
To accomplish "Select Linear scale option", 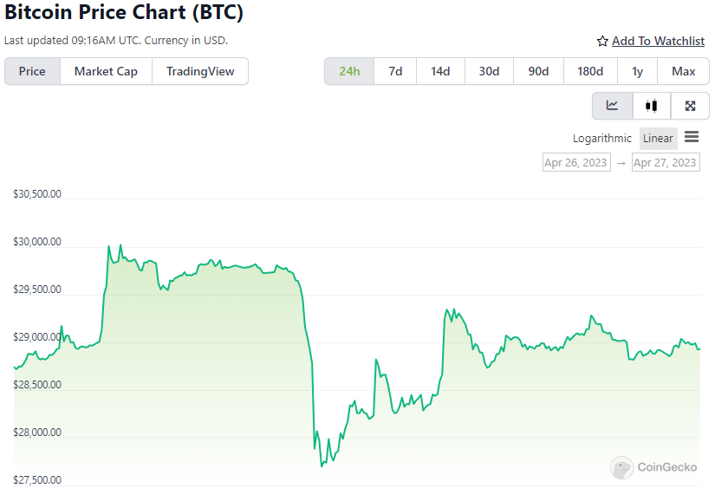I will (658, 138).
